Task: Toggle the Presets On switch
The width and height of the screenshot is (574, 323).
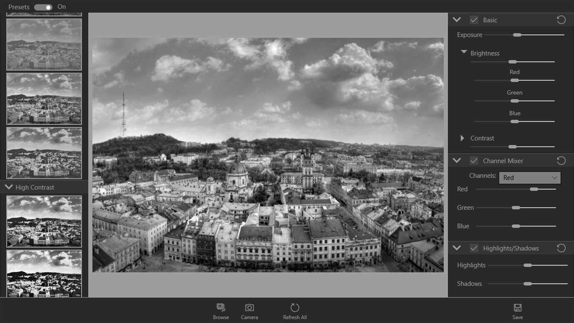Action: [43, 7]
